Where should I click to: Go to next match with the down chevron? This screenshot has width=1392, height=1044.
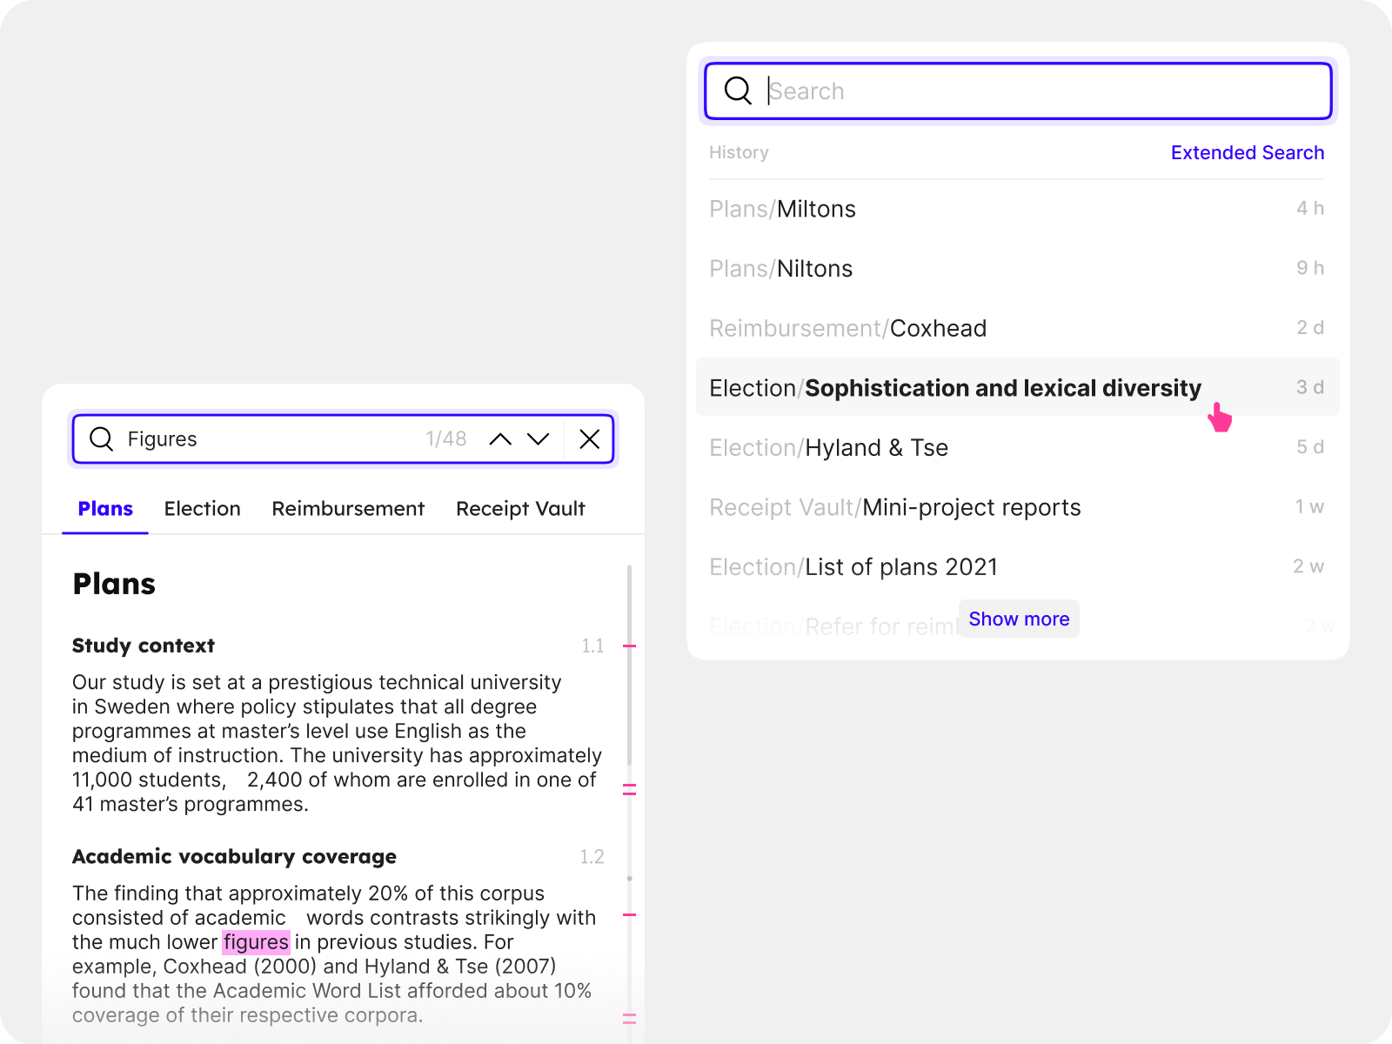539,439
